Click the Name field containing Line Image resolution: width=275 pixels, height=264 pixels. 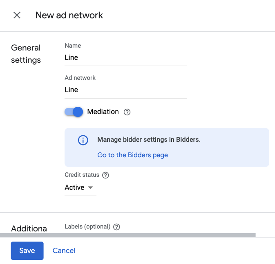coord(125,58)
